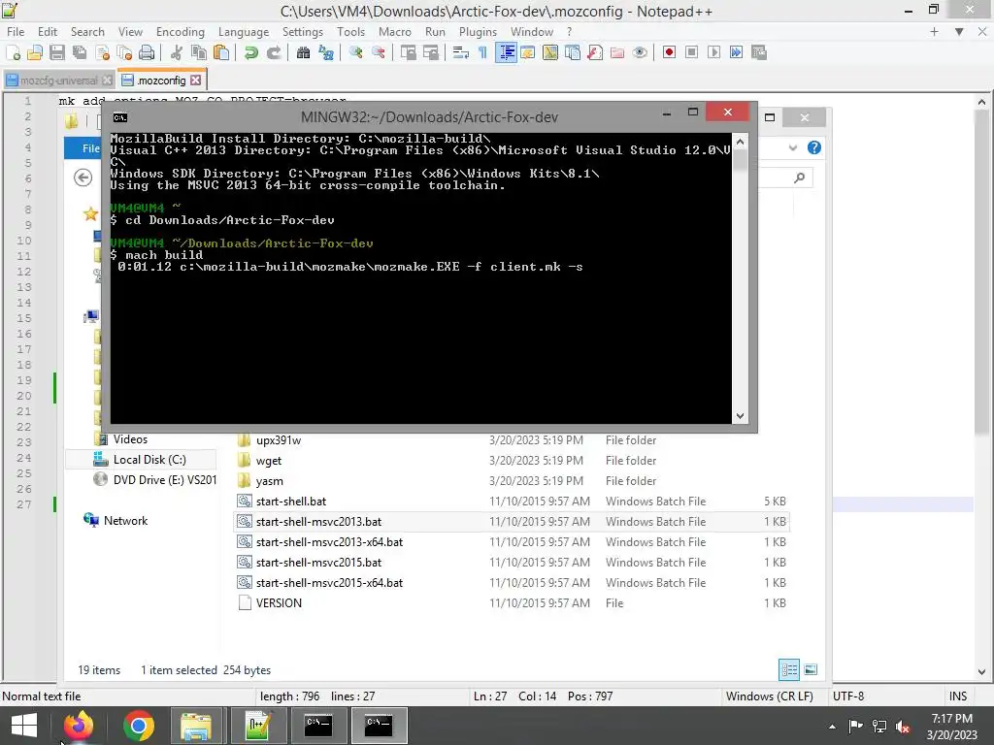The height and width of the screenshot is (745, 994).
Task: Click the Replace toolbar icon
Action: pos(326,52)
